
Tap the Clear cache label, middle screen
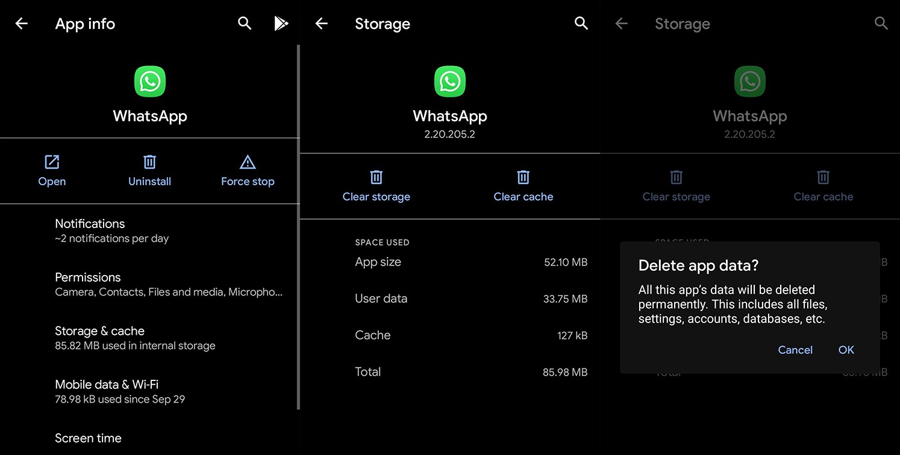click(523, 197)
